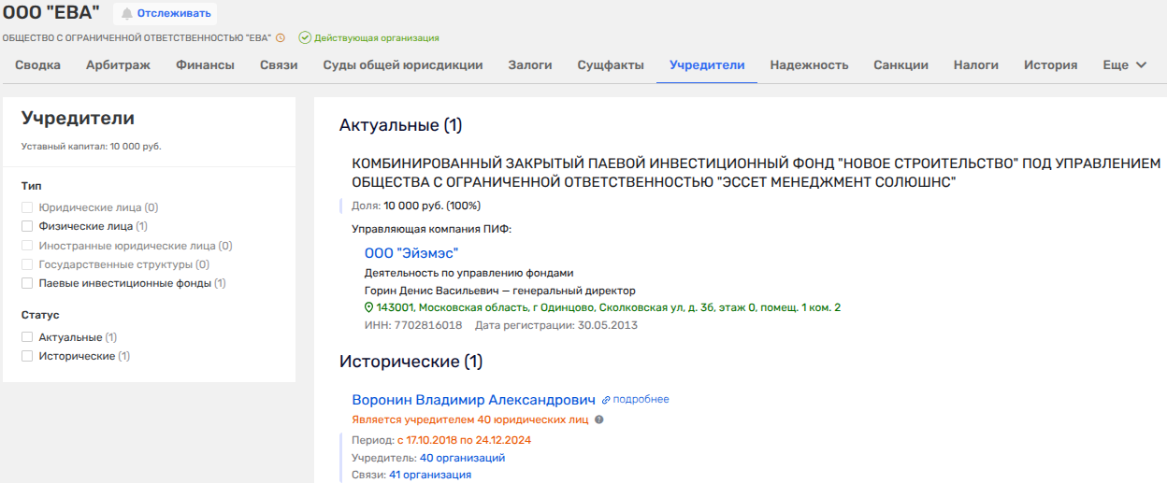The height and width of the screenshot is (483, 1167).
Task: Click the 41 организация connections link
Action: pos(430,475)
